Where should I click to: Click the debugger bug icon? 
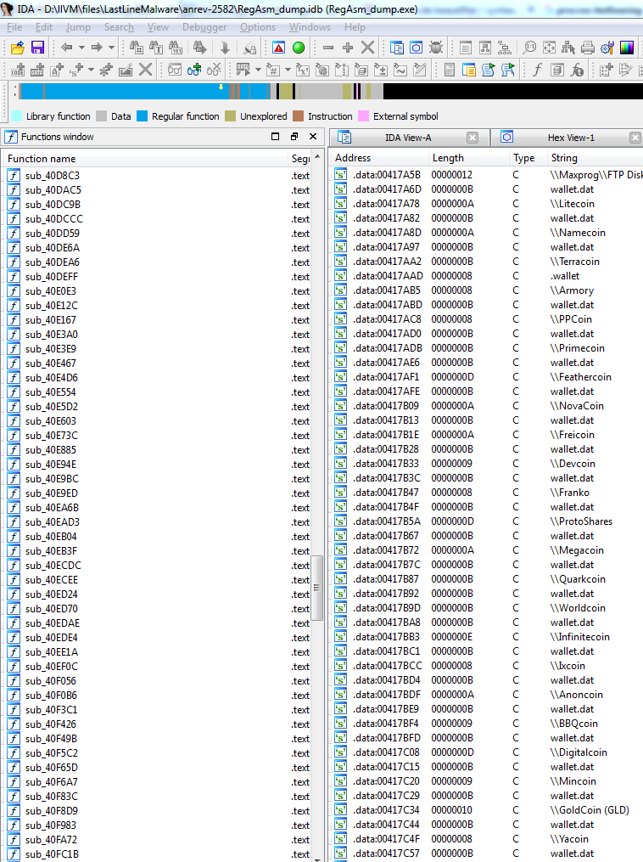[x=436, y=48]
